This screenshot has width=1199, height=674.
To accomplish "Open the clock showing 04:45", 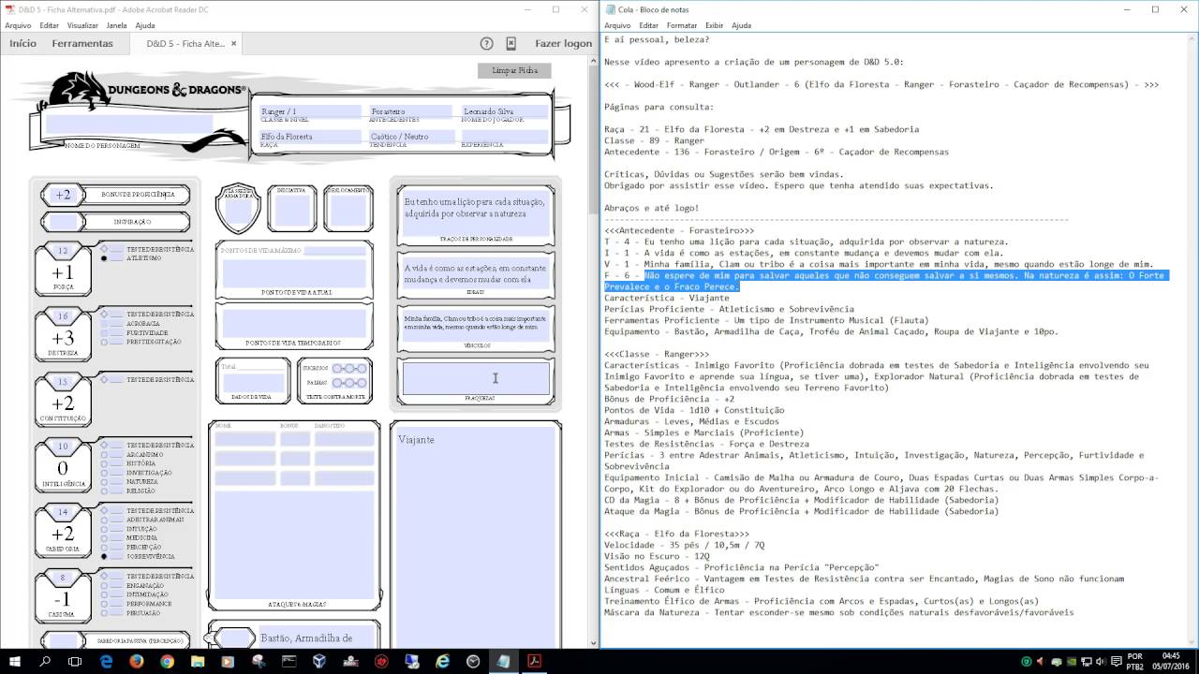I will pos(1171,661).
